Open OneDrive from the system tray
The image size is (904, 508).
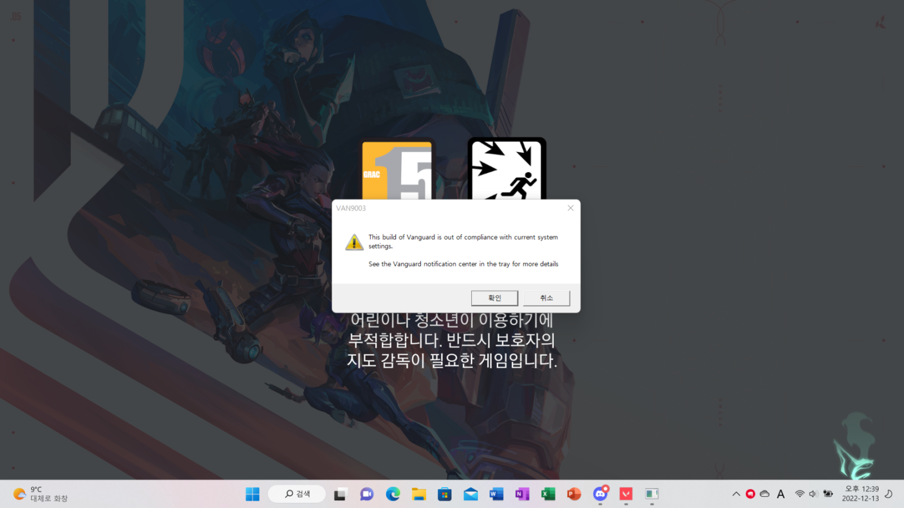[764, 493]
